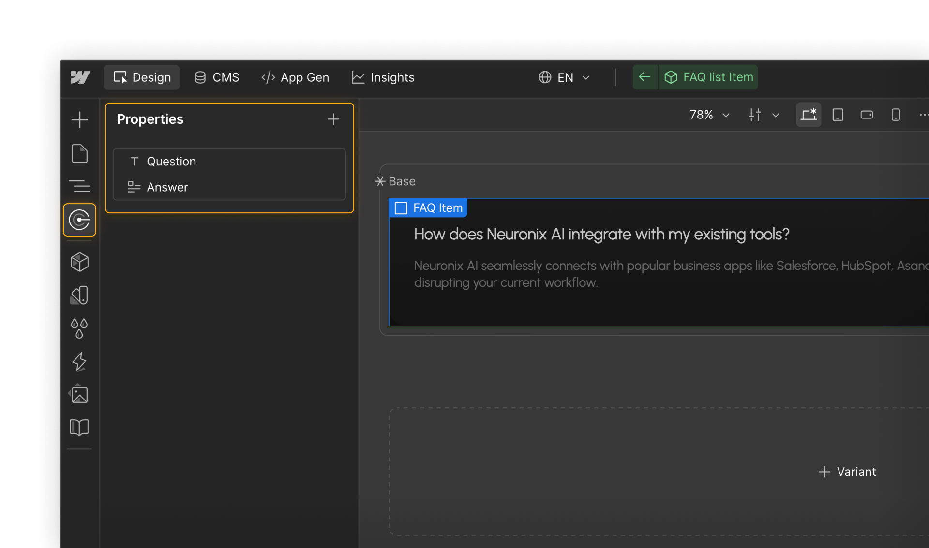
Task: Click the Variant button
Action: tap(848, 472)
